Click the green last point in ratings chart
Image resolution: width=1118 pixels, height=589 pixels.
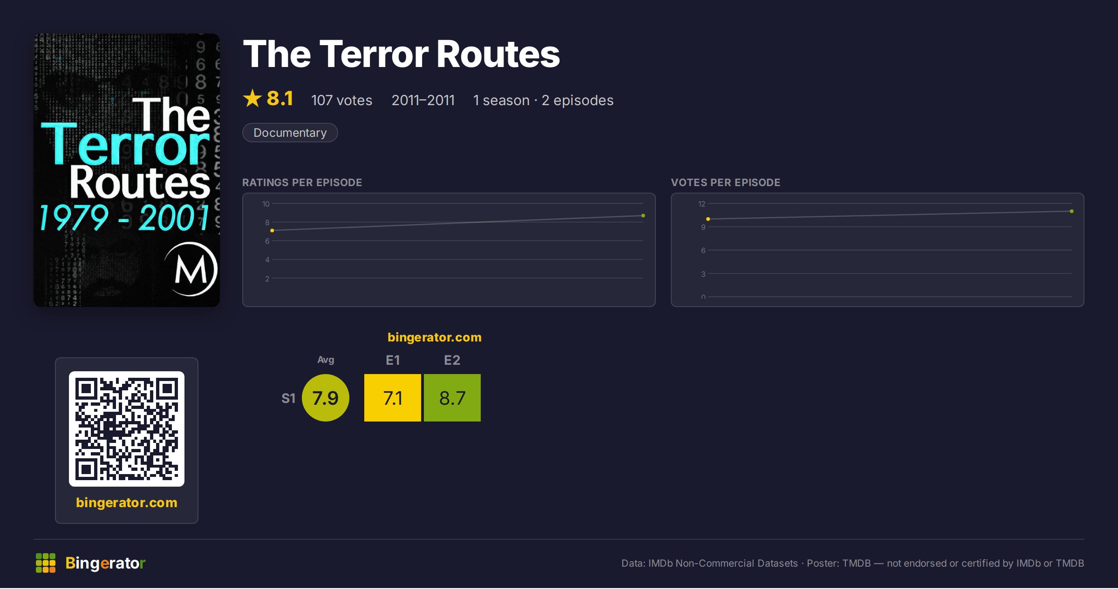(643, 216)
